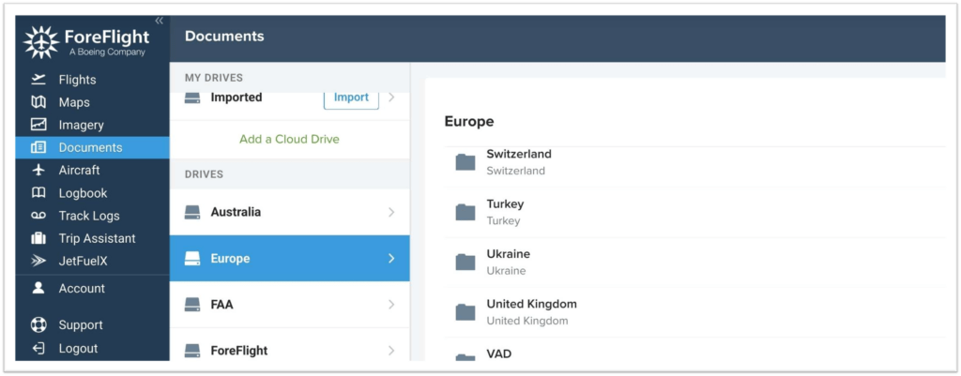Click the gray United Kingdom subtitle

pyautogui.click(x=527, y=321)
